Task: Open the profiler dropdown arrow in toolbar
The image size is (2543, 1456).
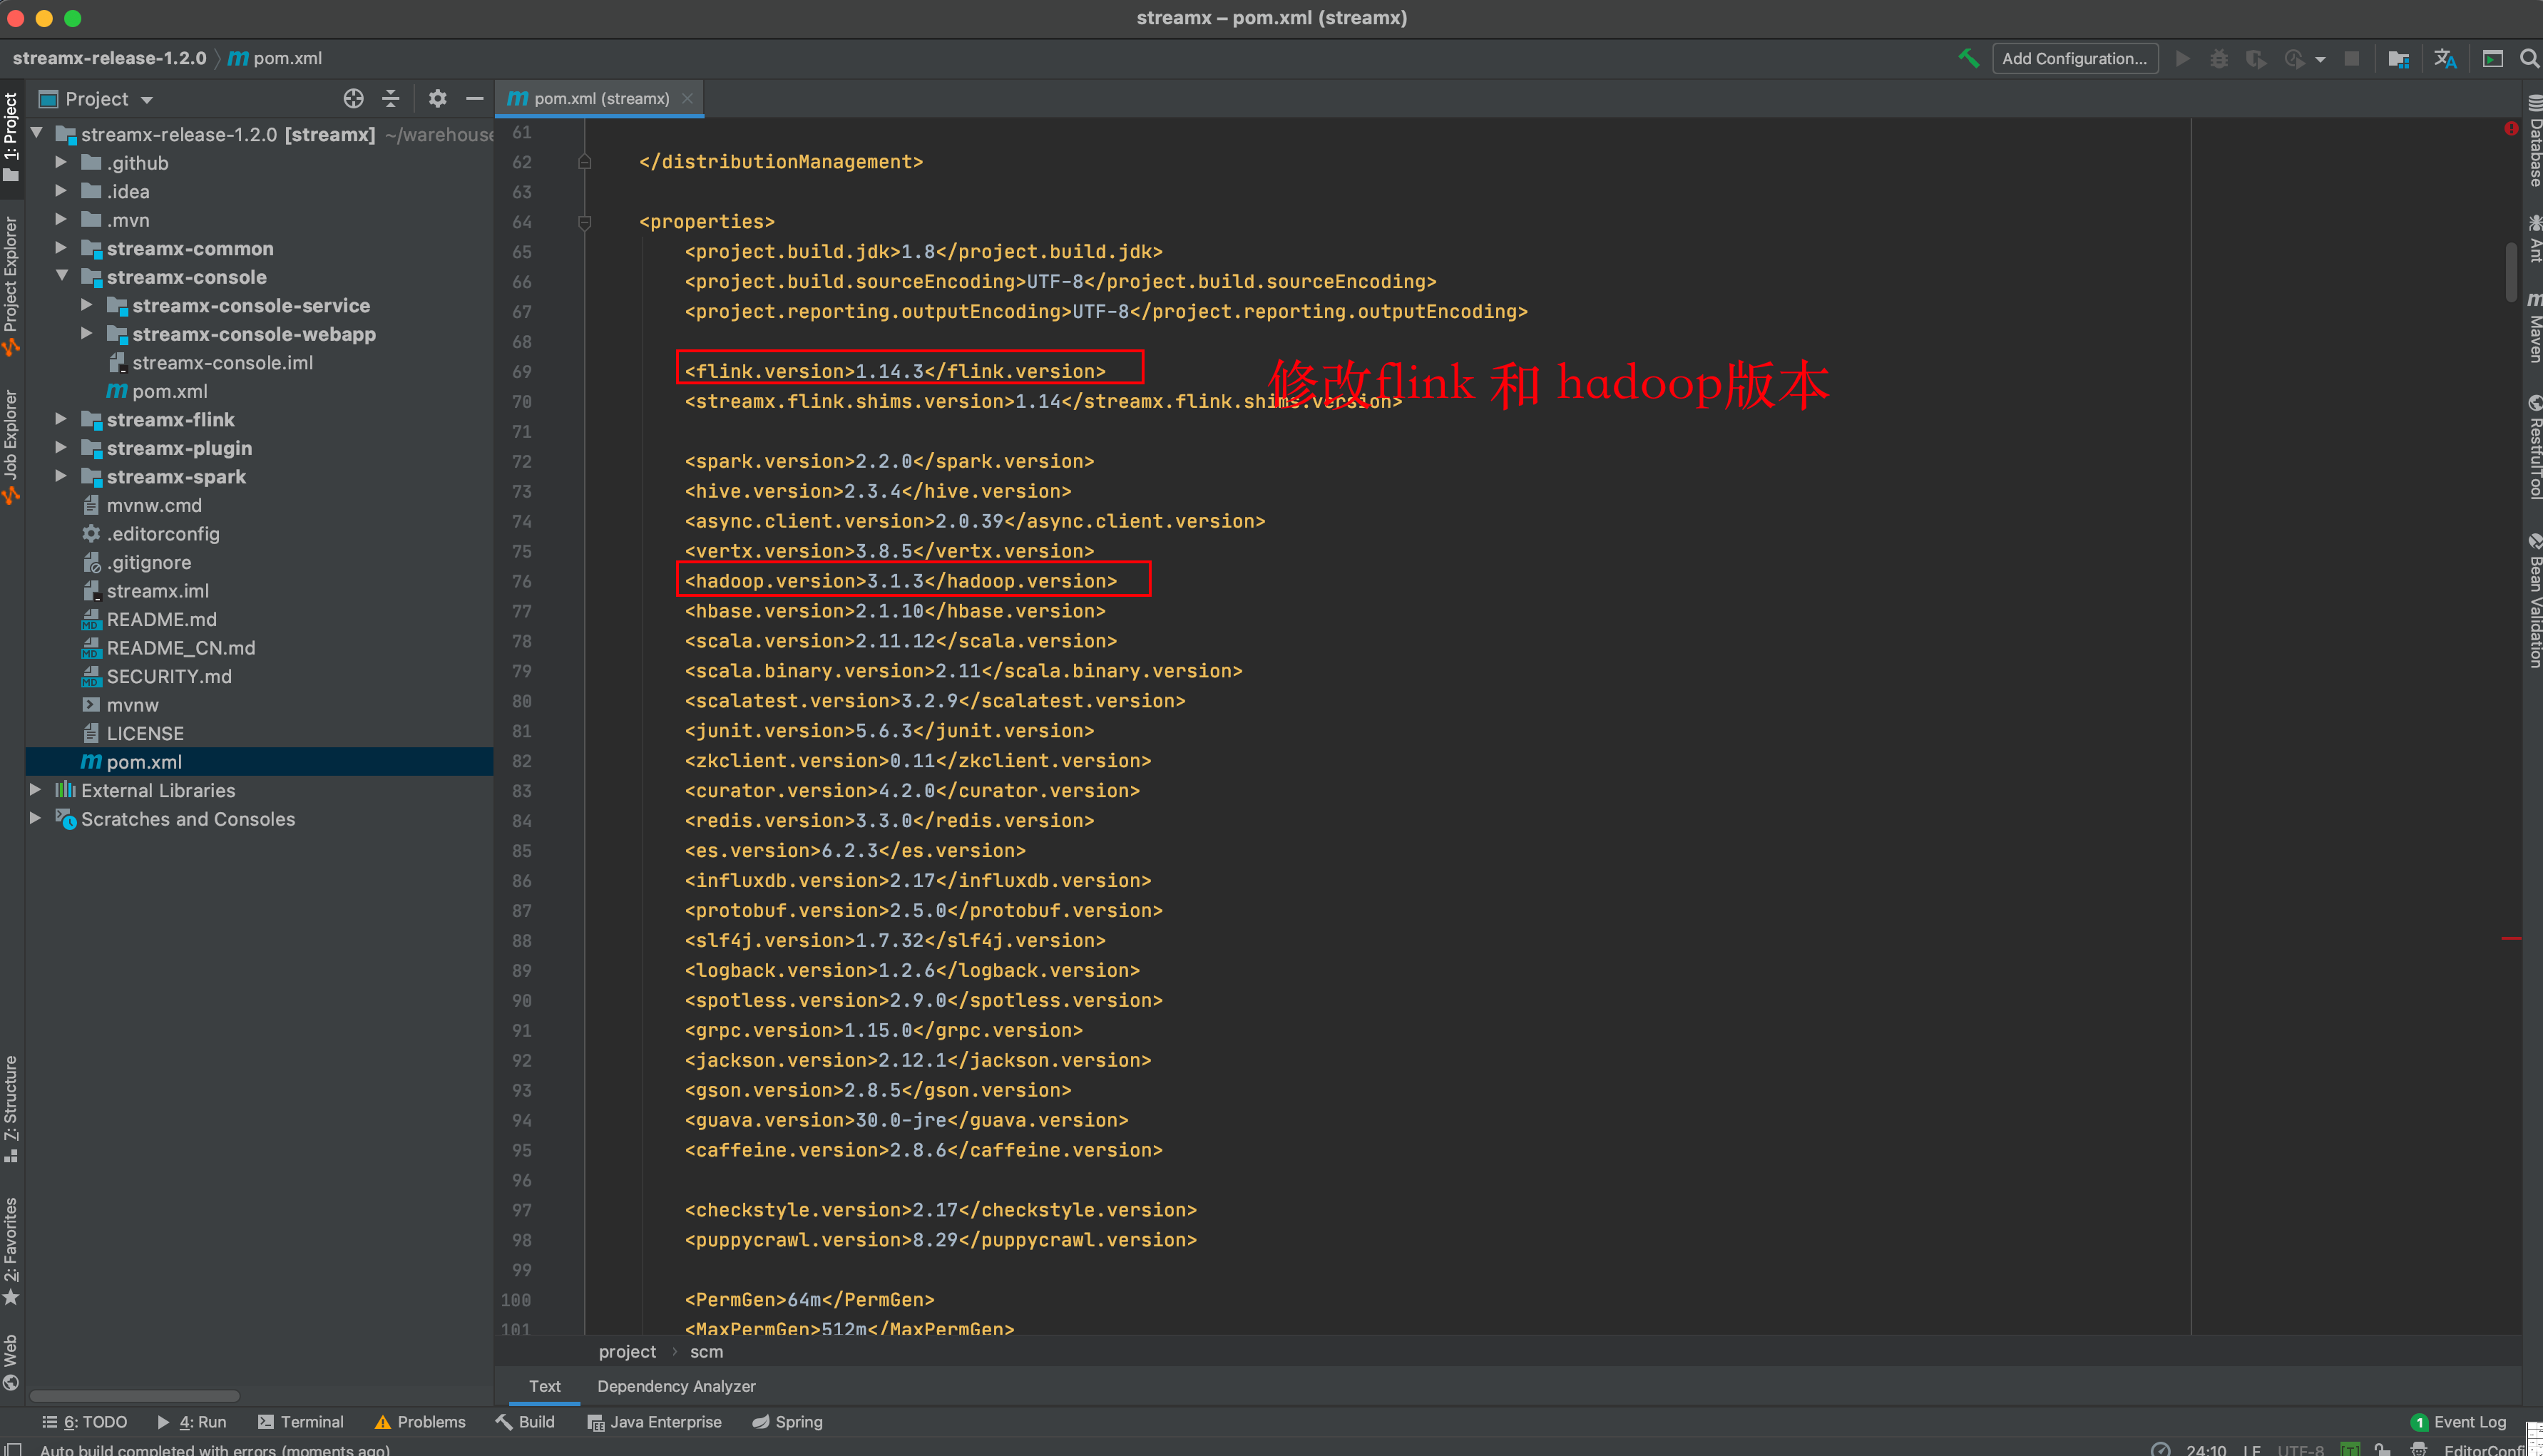Action: (x=2320, y=60)
